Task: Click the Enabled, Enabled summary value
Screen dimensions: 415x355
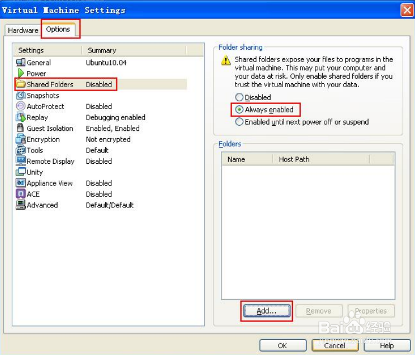Action: [113, 128]
